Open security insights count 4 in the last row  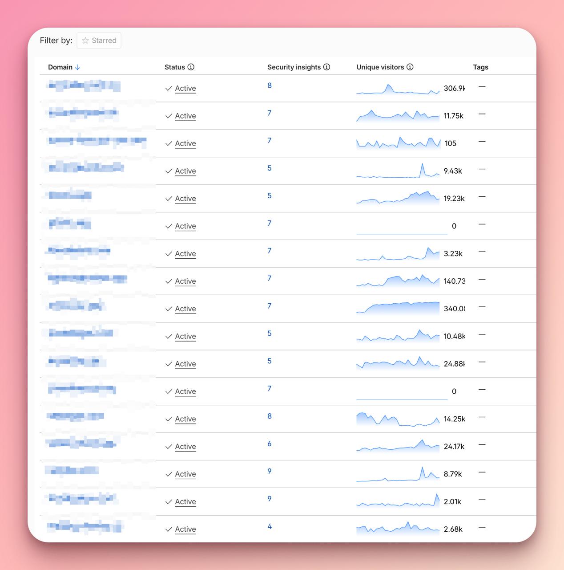pos(270,526)
